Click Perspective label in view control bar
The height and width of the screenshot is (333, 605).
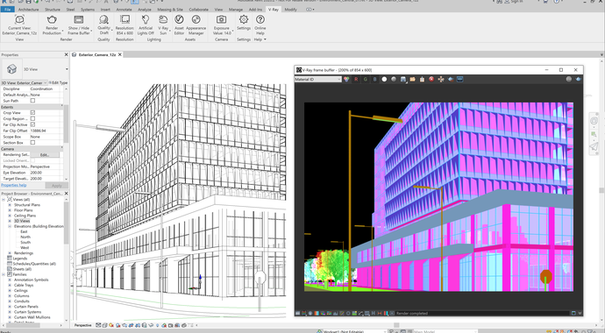pos(83,325)
